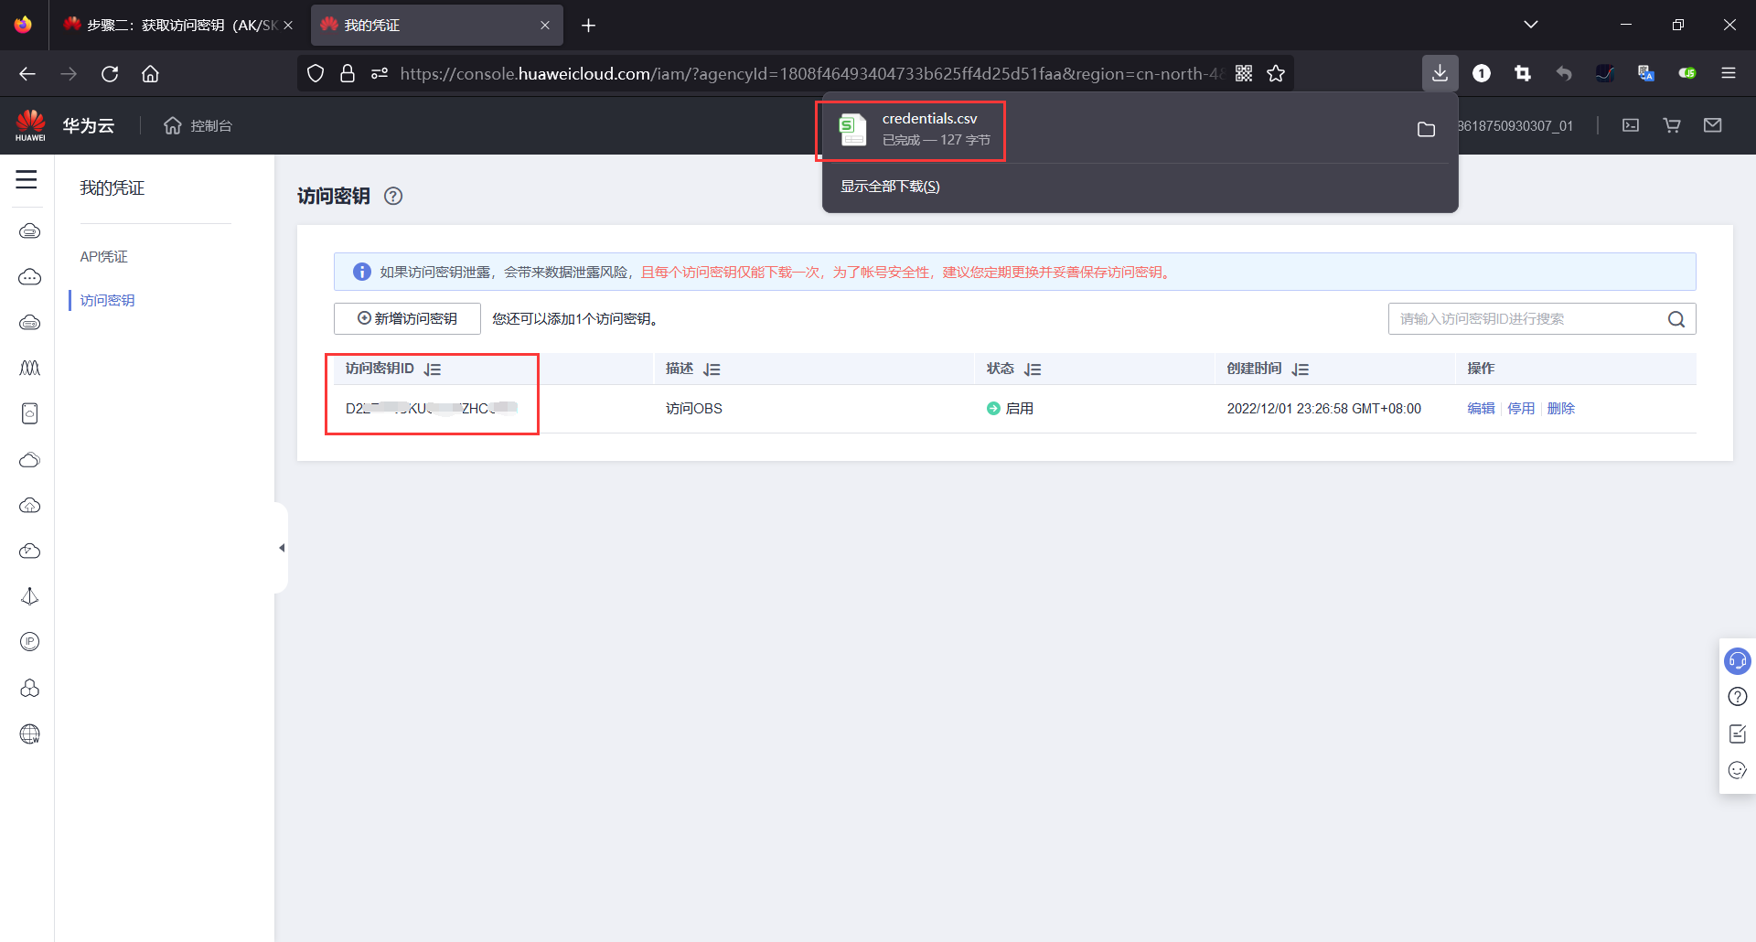The image size is (1756, 942).
Task: Click the 编辑 link for the access key
Action: click(1481, 409)
